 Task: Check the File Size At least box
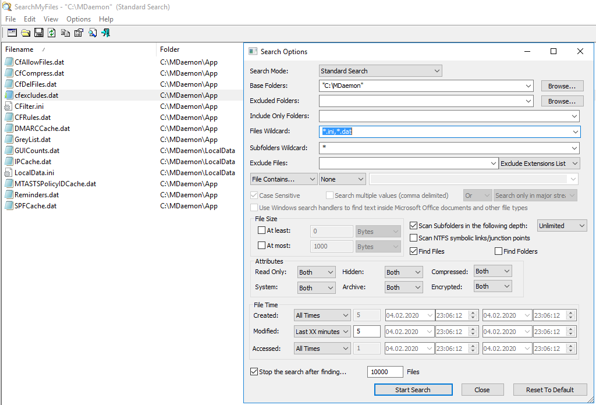261,231
